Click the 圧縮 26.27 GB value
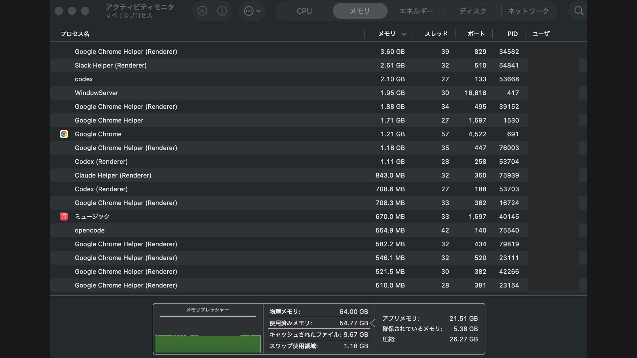This screenshot has height=358, width=637. pyautogui.click(x=463, y=339)
